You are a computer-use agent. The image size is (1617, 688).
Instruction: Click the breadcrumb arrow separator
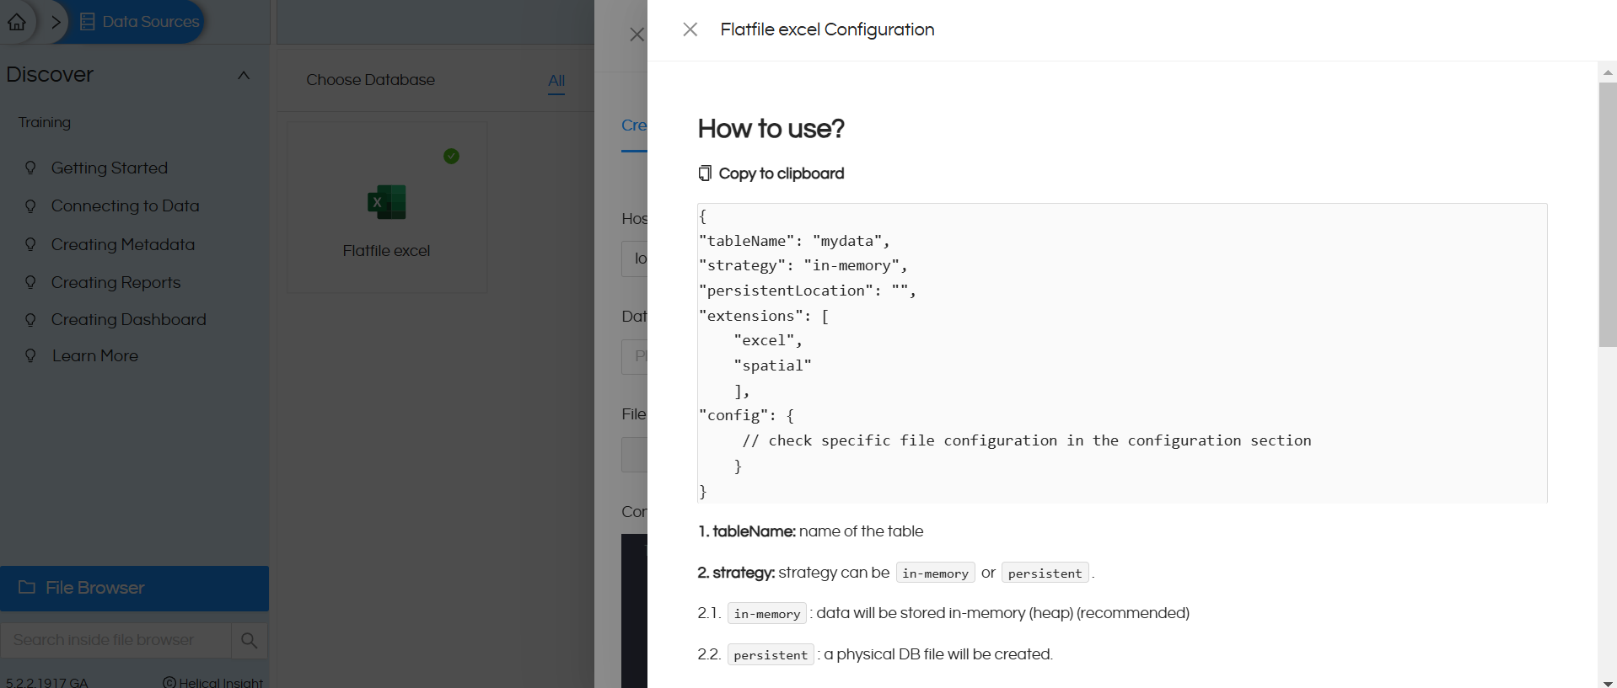[x=56, y=22]
